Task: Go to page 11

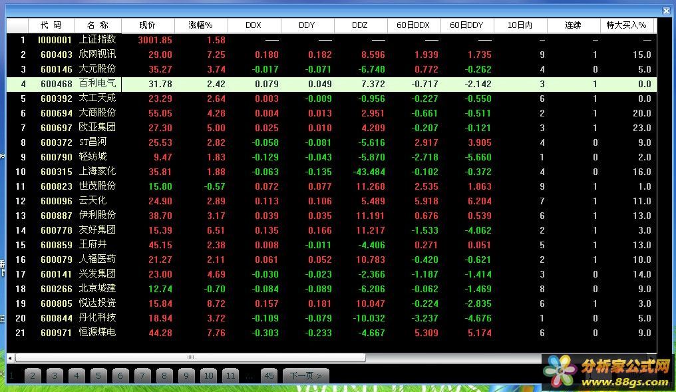Action: [x=231, y=375]
